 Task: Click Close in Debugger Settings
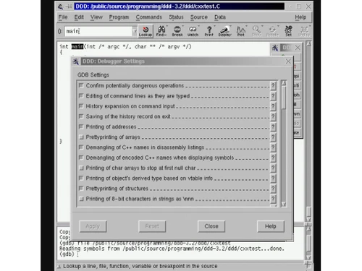click(211, 226)
